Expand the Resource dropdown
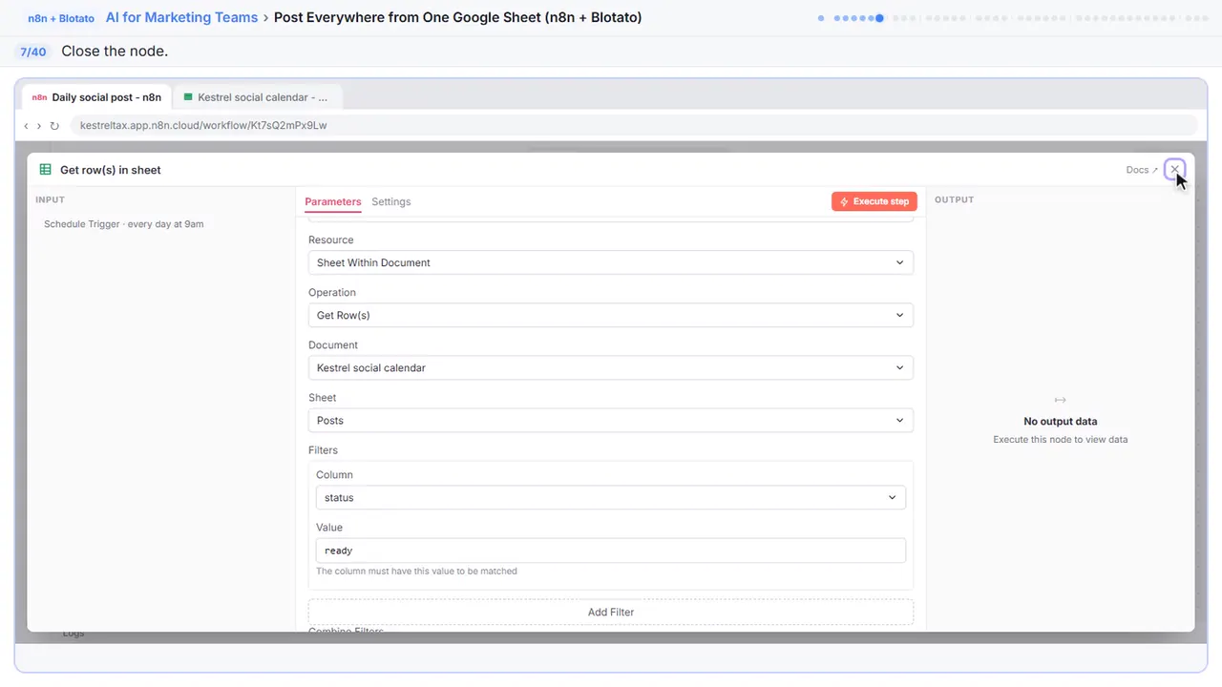This screenshot has height=687, width=1222. (x=611, y=262)
